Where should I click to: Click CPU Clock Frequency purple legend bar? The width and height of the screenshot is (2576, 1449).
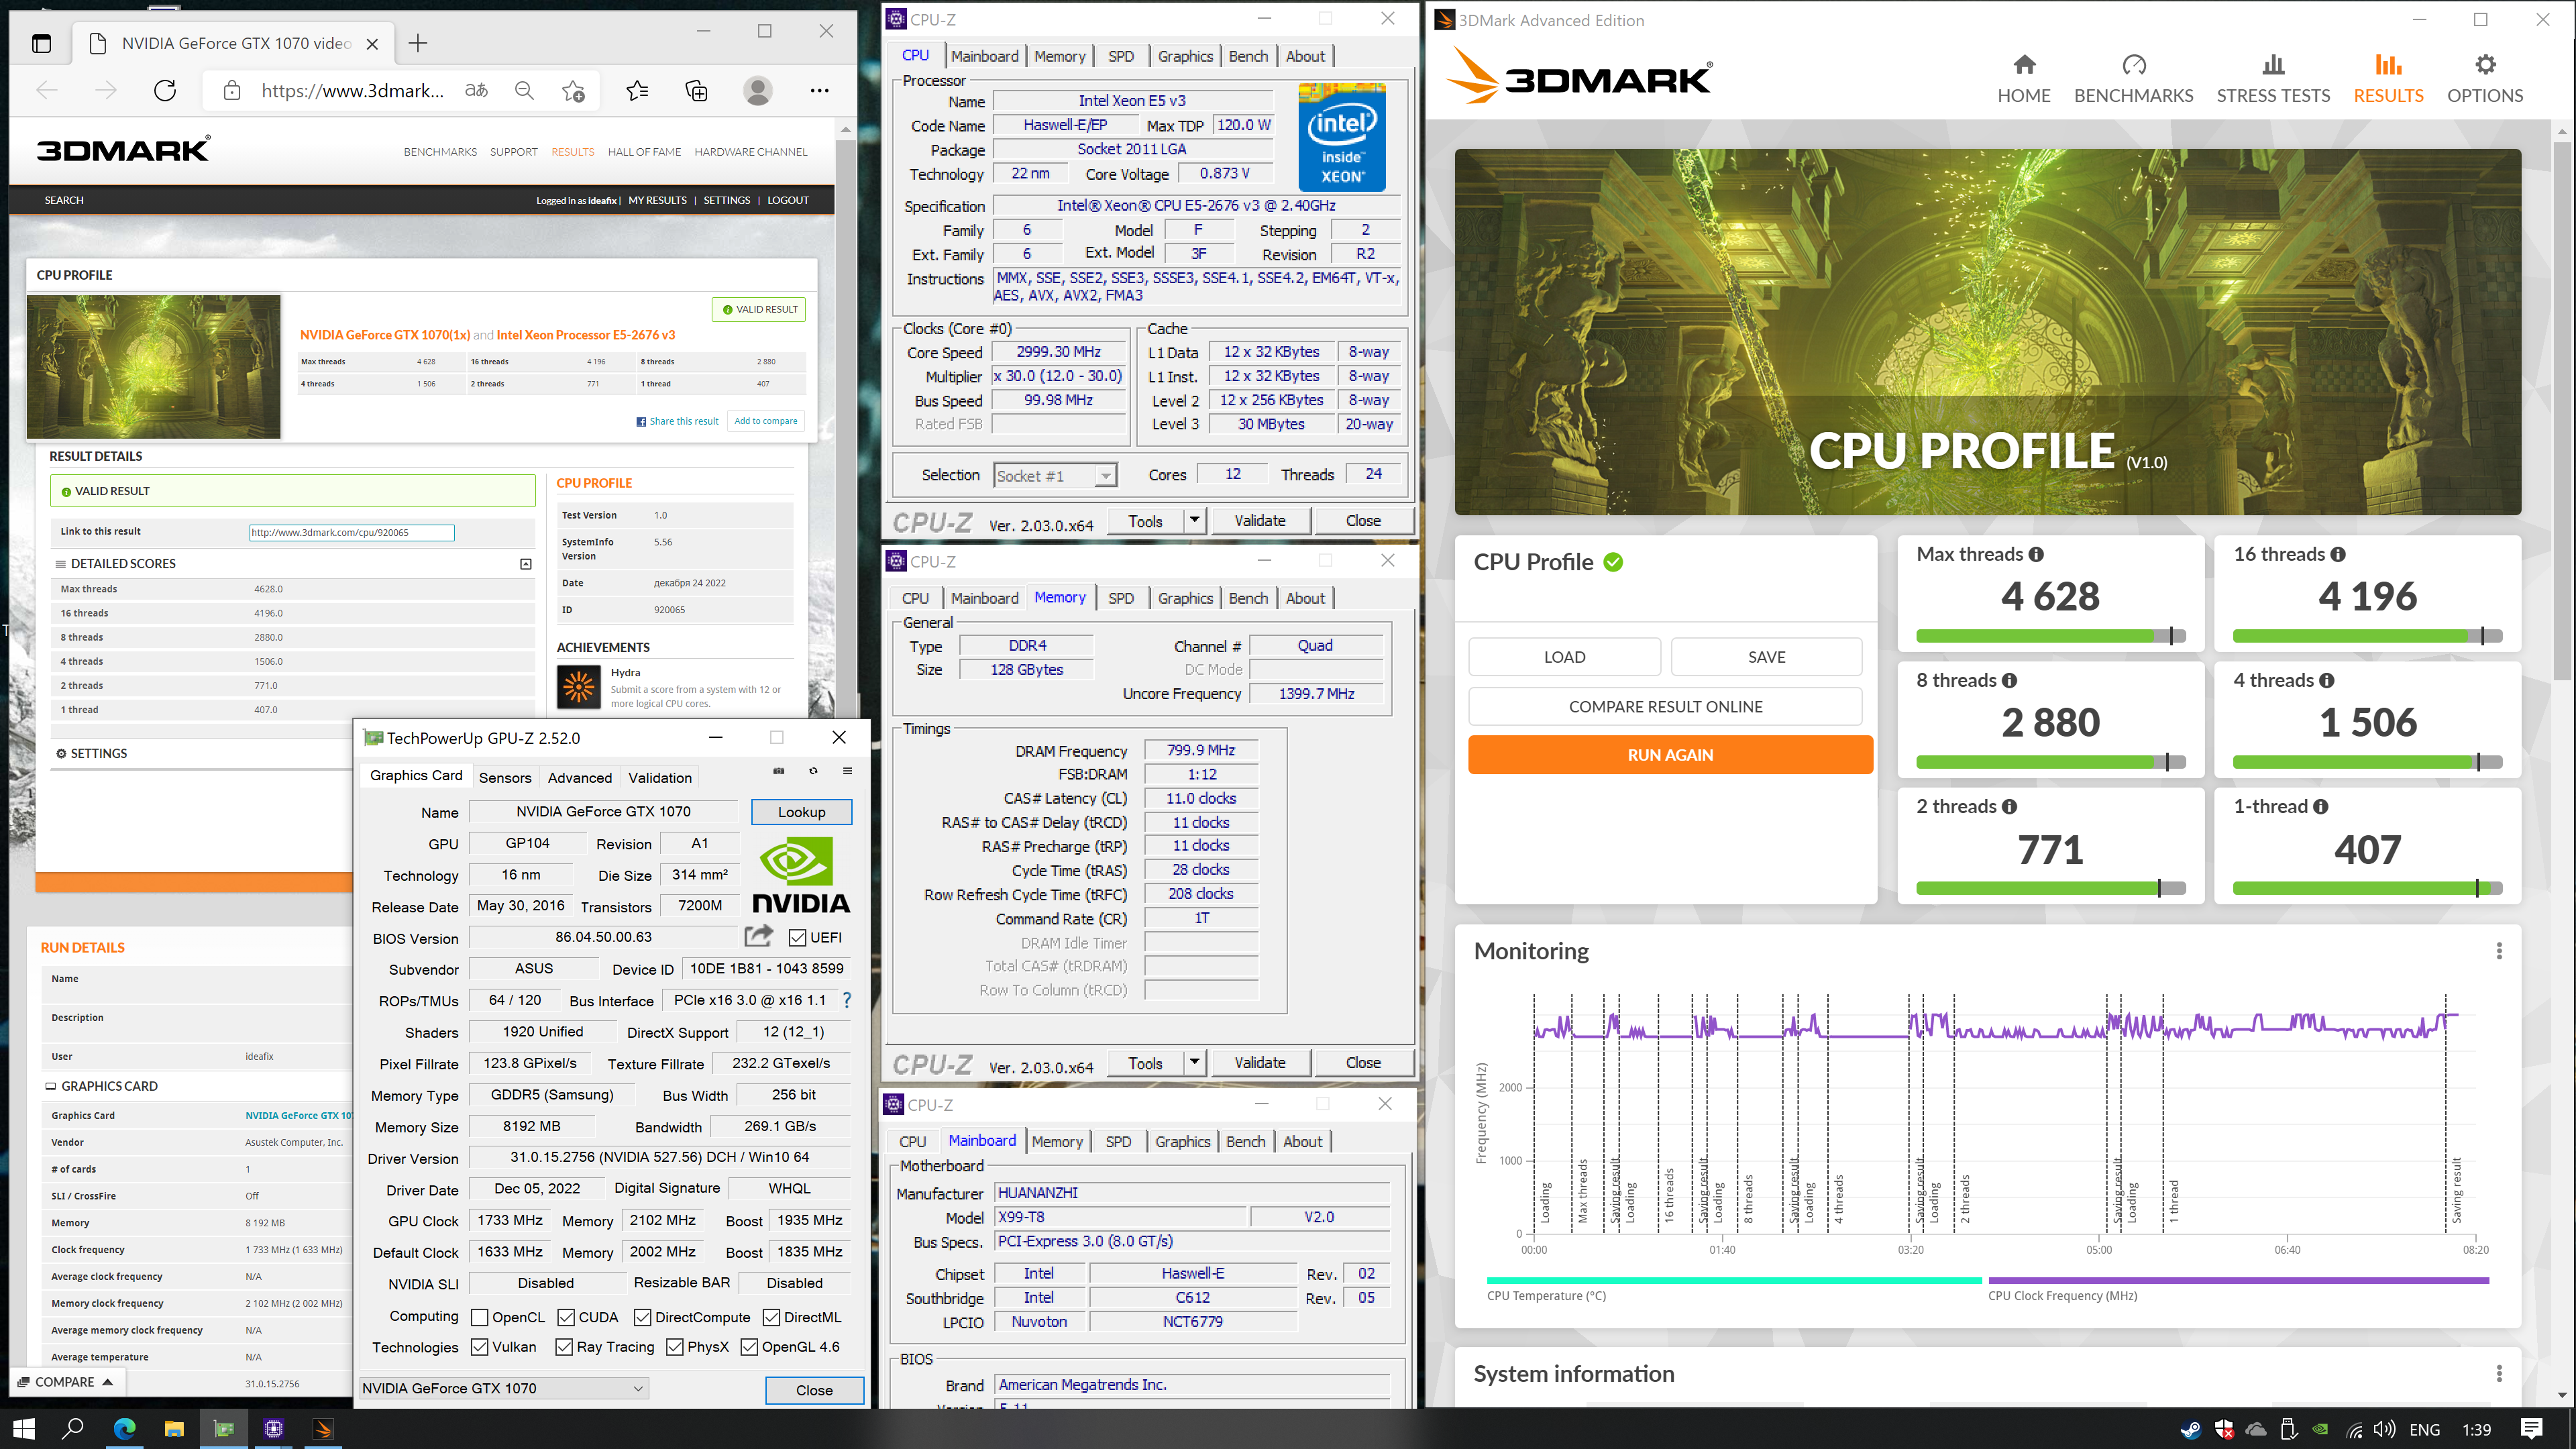[x=2238, y=1280]
